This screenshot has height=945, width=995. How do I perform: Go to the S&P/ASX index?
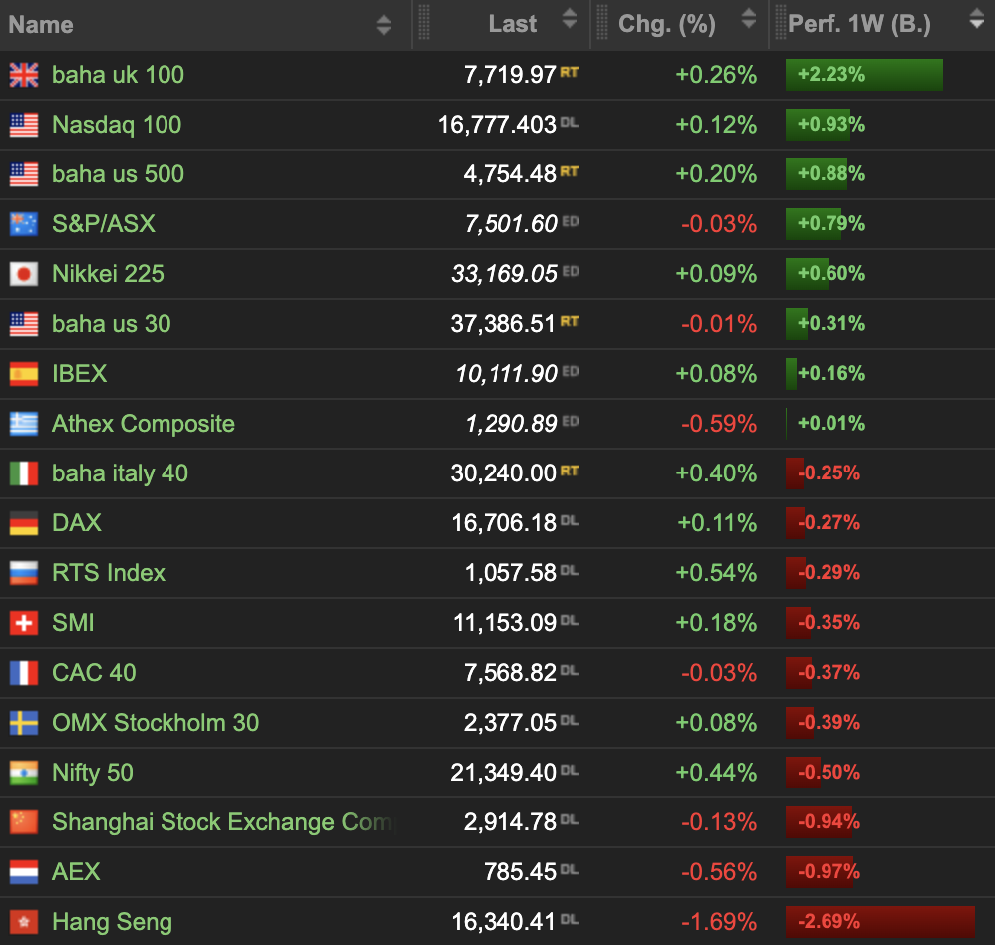click(x=104, y=224)
